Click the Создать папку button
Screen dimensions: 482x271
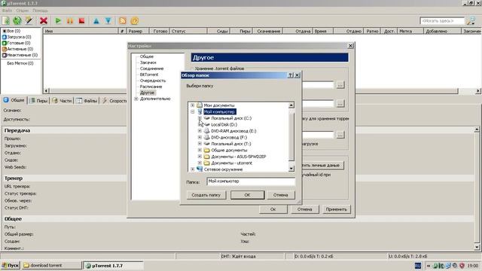click(206, 195)
